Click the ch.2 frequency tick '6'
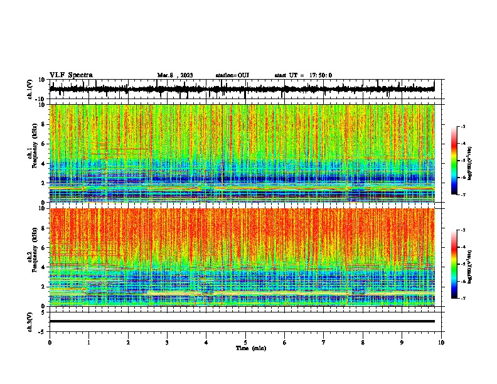The height and width of the screenshot is (384, 497). 43,248
